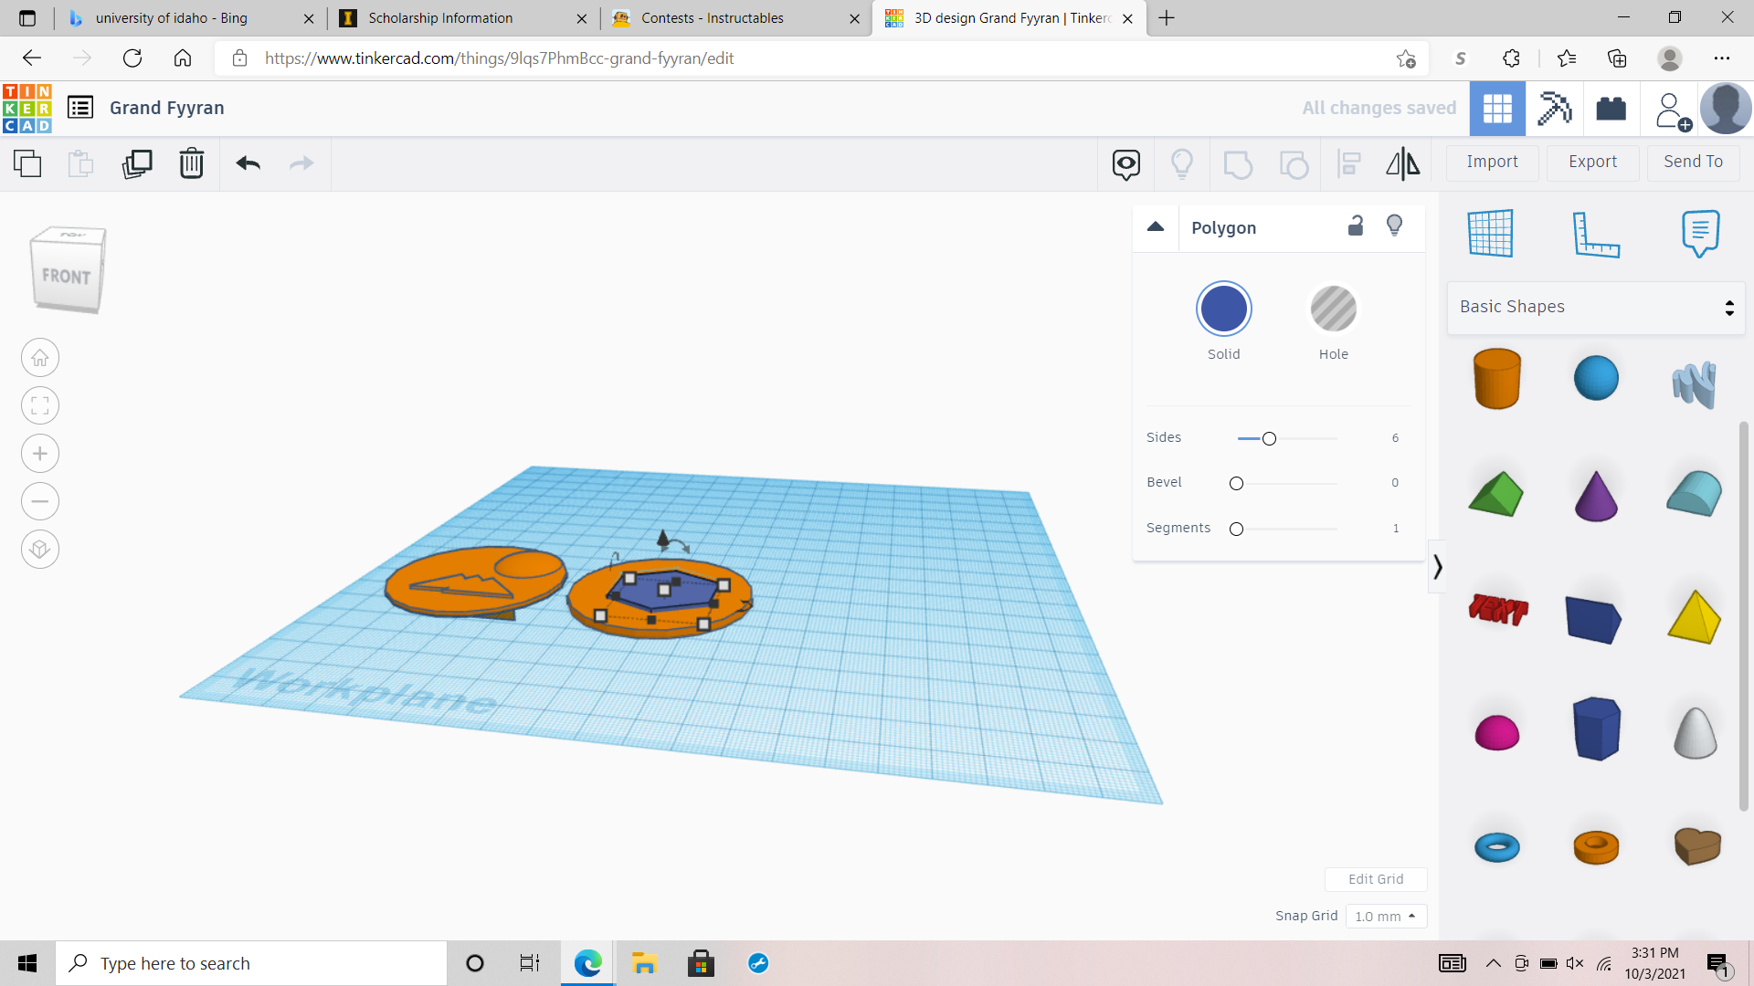Select the Mirror tool
1754x986 pixels.
[x=1402, y=163]
